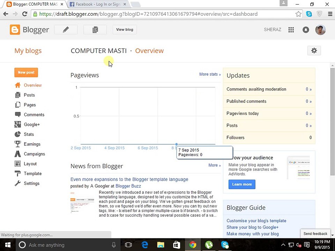
Task: Open the Posts count link in Updates
Action: pos(308,125)
